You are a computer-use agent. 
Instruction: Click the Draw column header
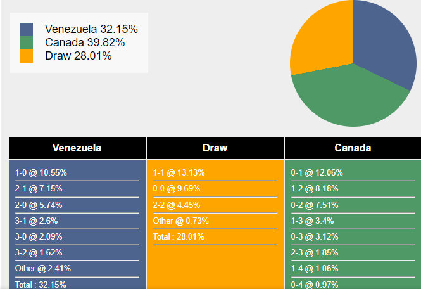pyautogui.click(x=215, y=148)
